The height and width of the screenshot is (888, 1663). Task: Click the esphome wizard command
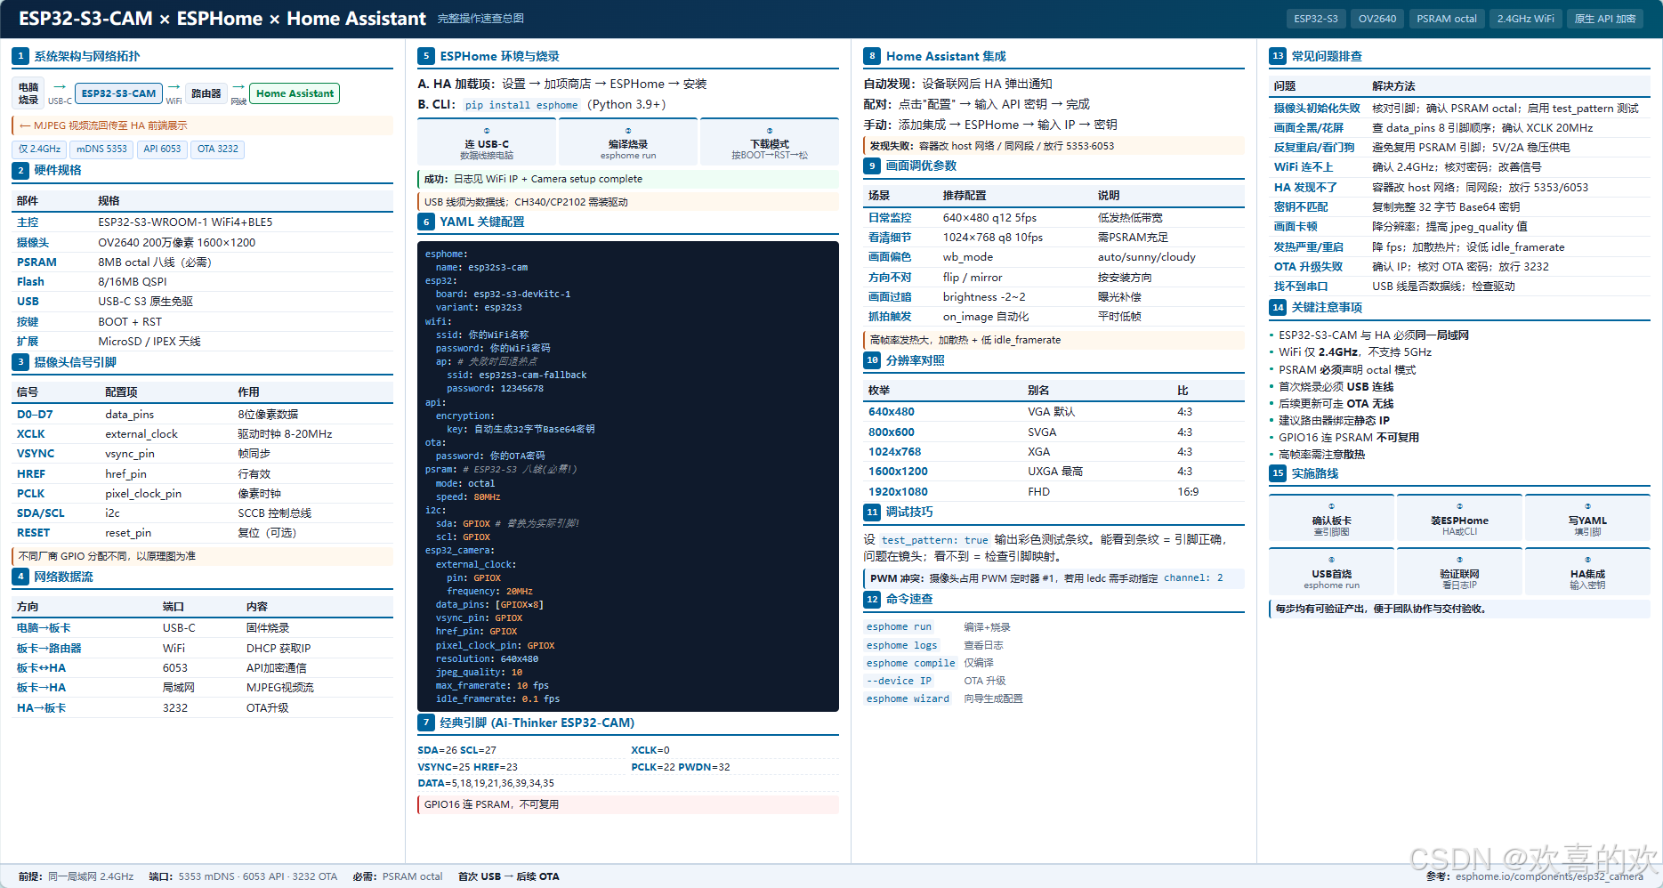(908, 698)
